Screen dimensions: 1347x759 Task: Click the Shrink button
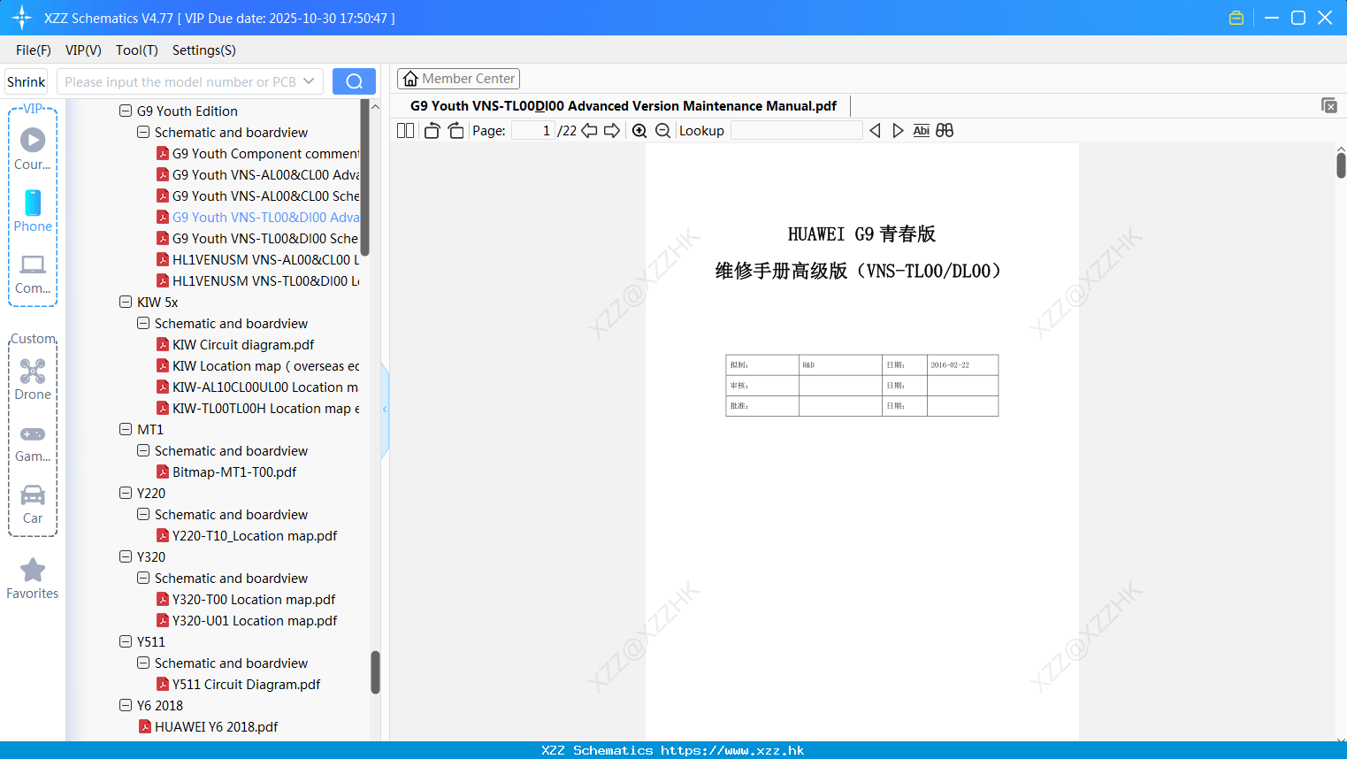[x=27, y=81]
